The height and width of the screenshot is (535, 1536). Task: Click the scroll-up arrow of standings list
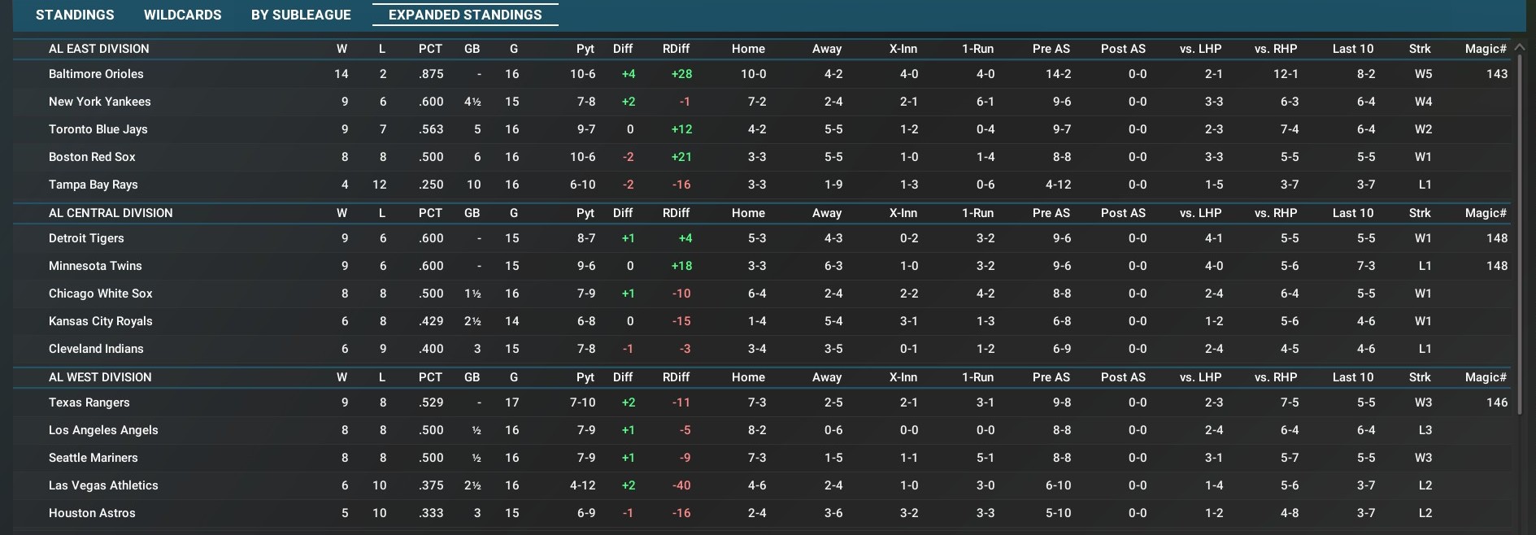1519,48
